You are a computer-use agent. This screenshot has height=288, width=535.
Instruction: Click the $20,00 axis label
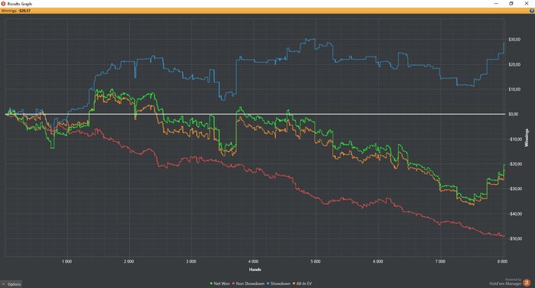tap(514, 64)
